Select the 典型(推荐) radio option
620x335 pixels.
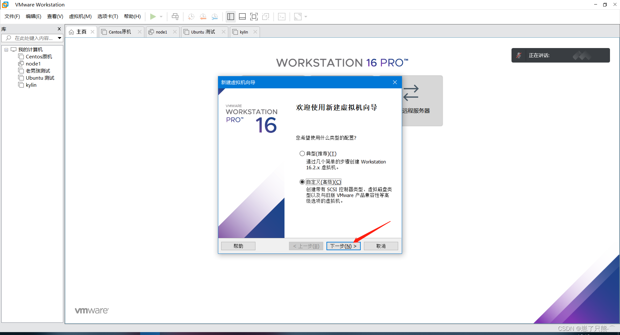pyautogui.click(x=302, y=153)
